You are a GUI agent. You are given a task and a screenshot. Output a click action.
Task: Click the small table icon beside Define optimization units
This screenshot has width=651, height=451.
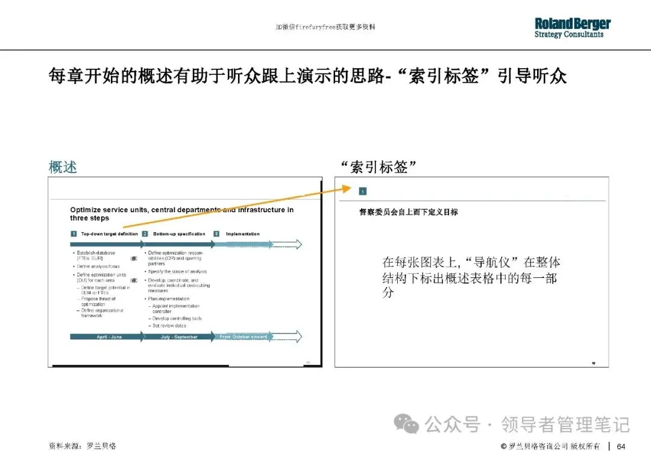pyautogui.click(x=134, y=280)
